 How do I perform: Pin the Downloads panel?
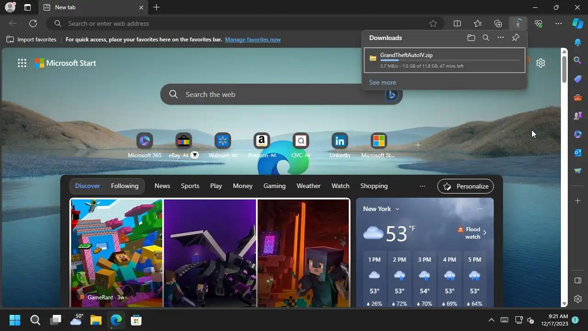pos(516,38)
